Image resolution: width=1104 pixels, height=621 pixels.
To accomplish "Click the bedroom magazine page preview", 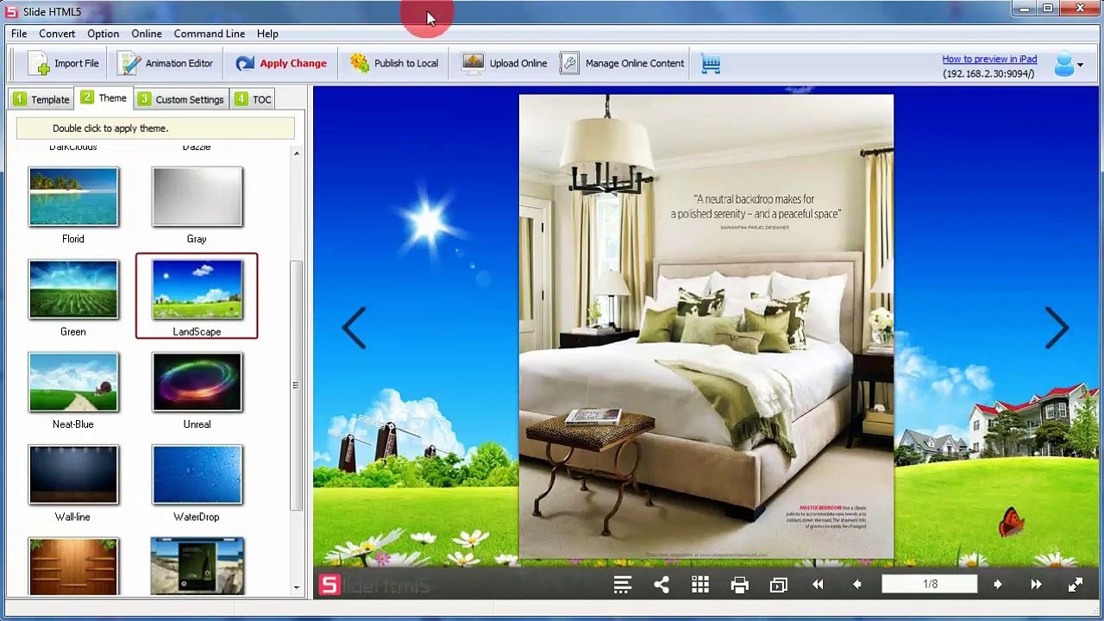I will (x=706, y=327).
